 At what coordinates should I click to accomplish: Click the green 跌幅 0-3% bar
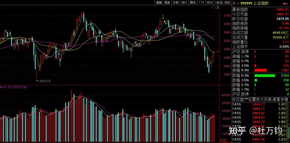[x=265, y=76]
